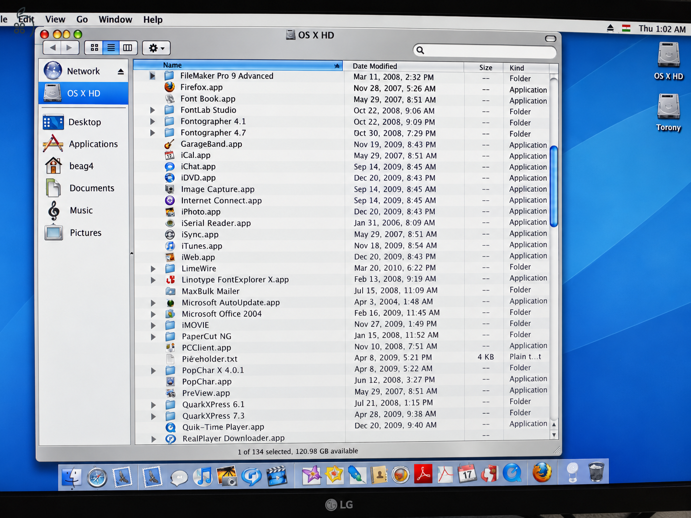
Task: Launch Safari from the Dock
Action: 97,477
